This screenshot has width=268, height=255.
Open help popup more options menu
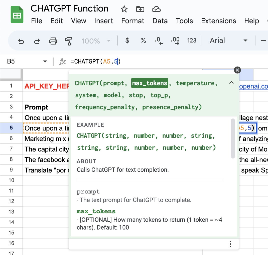(x=230, y=244)
